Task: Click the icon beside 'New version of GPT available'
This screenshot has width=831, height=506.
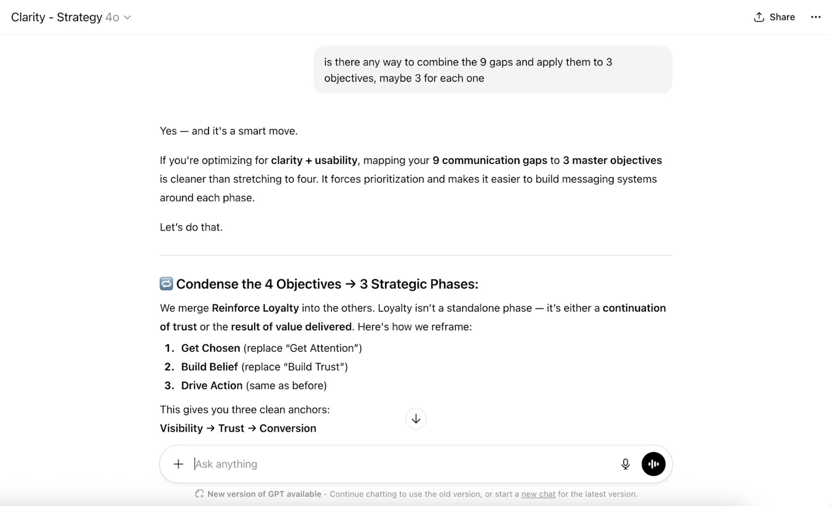Action: point(200,494)
